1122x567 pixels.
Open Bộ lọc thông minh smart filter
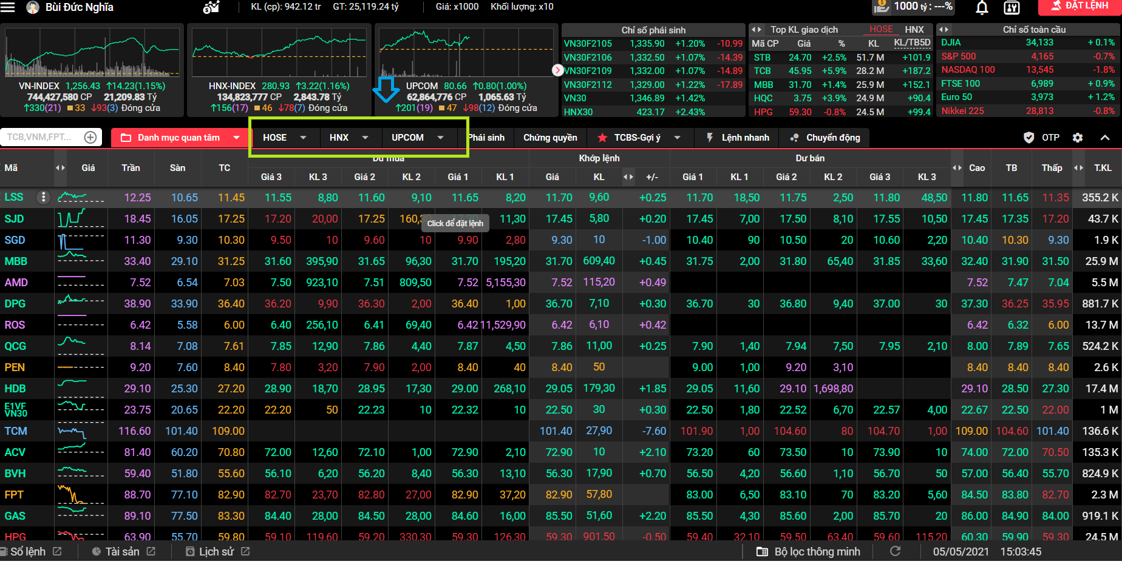pyautogui.click(x=808, y=552)
